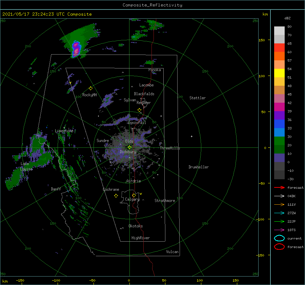Click the red forecast arrow in legend
Screen dimensions: 305x285
[x=279, y=187]
